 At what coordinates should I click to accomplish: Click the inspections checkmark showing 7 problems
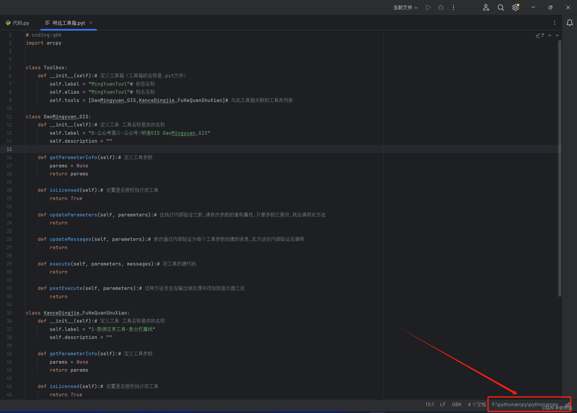point(540,35)
